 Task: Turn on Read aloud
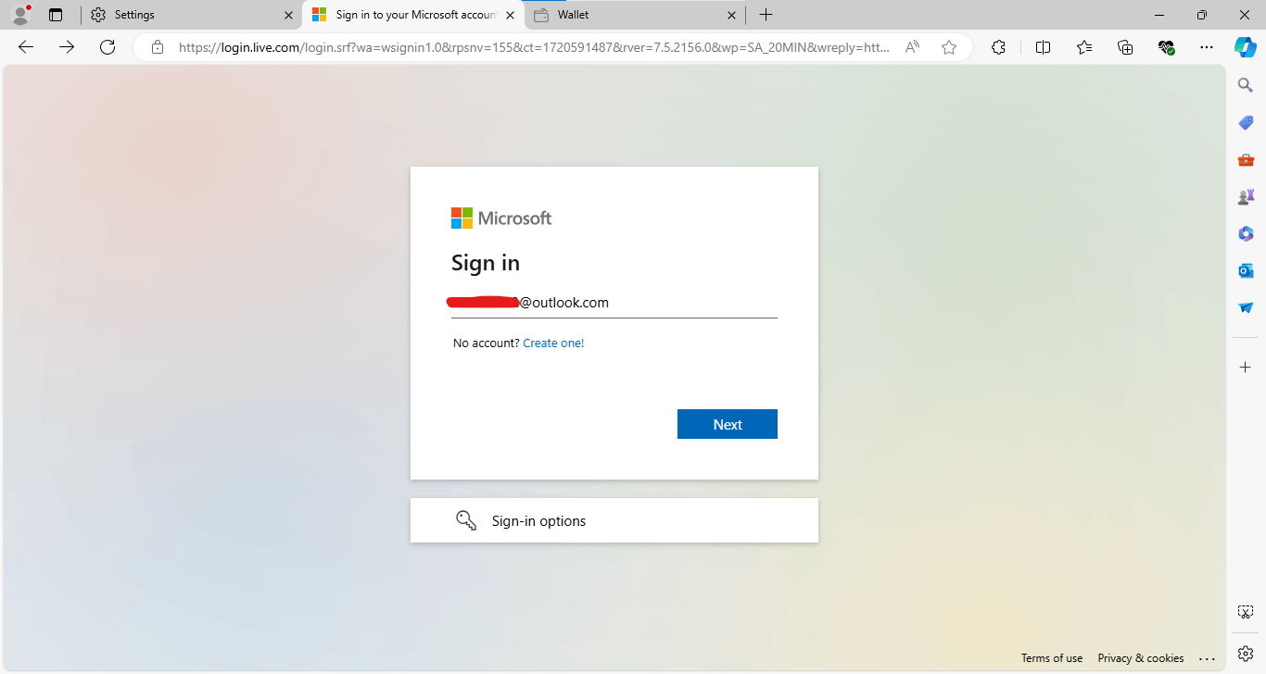tap(912, 47)
